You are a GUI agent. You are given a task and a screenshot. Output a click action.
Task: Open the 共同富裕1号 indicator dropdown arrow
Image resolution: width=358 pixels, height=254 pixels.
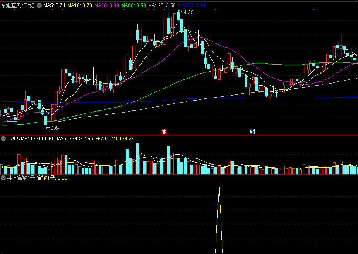tap(3, 178)
